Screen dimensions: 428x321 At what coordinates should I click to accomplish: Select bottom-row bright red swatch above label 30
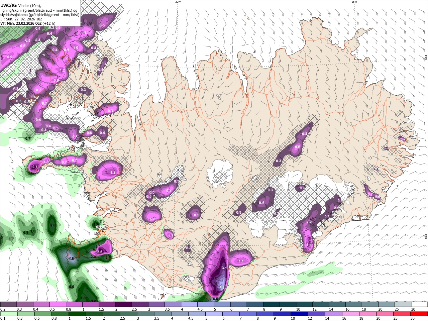[419, 314]
